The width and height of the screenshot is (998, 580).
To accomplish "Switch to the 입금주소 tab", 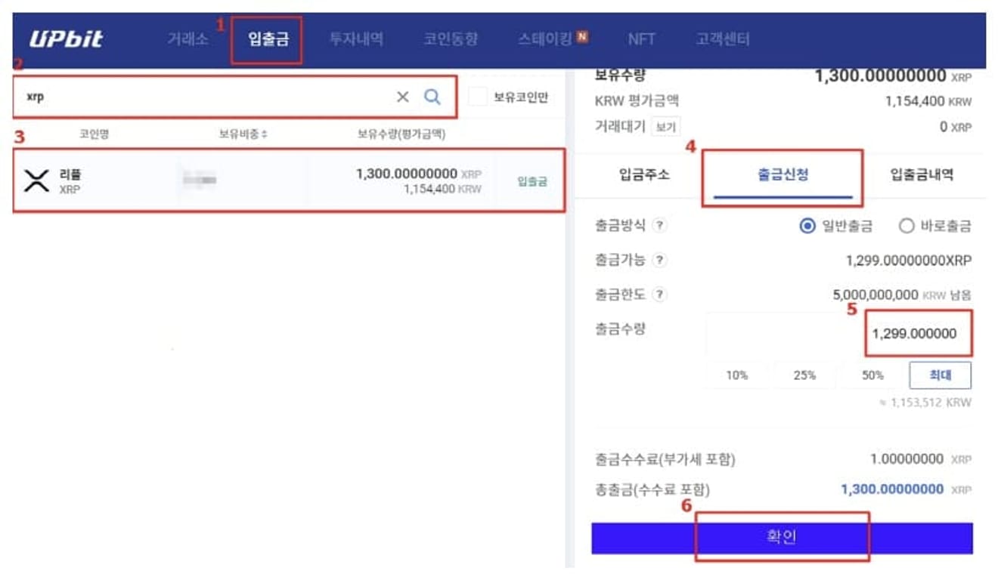I will click(643, 175).
